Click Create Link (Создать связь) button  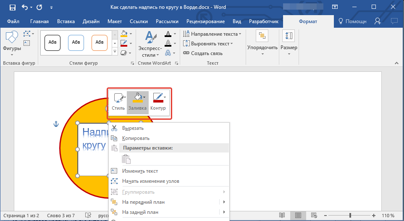click(203, 53)
